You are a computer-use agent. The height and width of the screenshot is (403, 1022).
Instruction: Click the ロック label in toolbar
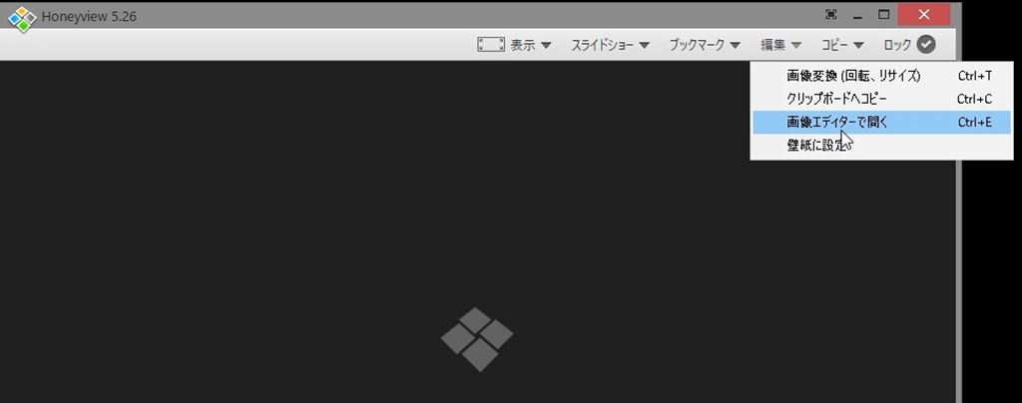[897, 45]
